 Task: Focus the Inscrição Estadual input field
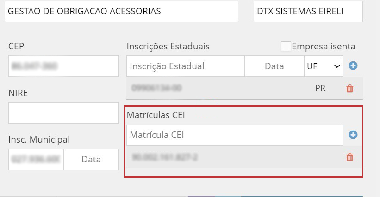185,66
